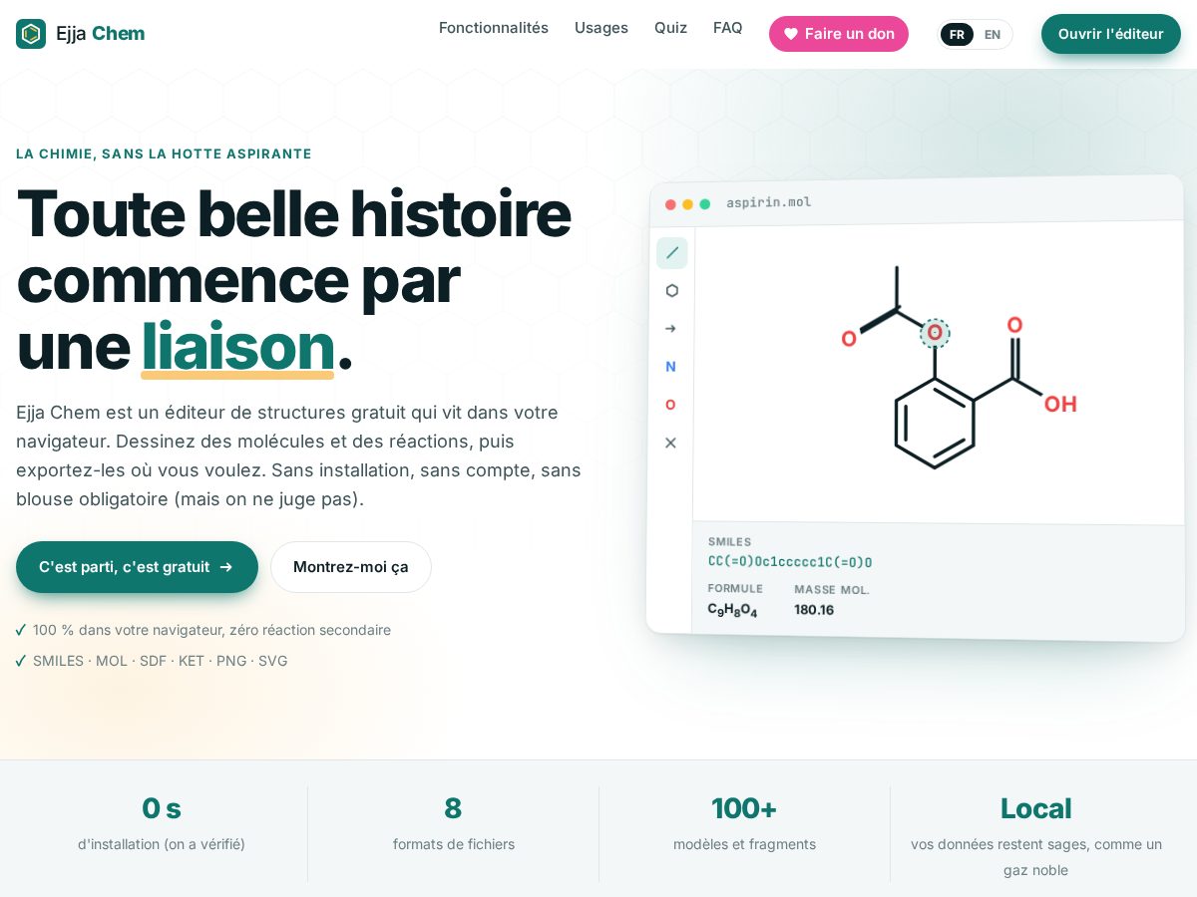Click the FORMULE label
Image resolution: width=1197 pixels, height=897 pixels.
coord(735,589)
